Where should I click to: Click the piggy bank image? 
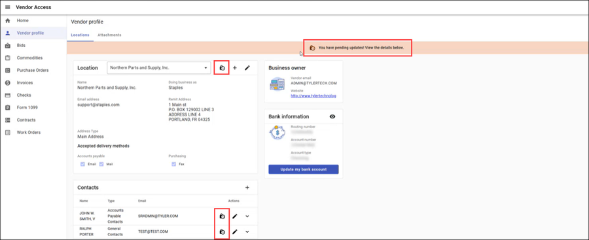(x=277, y=133)
